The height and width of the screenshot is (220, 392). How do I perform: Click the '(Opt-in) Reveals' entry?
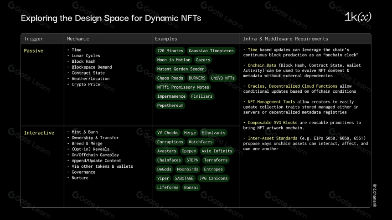click(91, 149)
